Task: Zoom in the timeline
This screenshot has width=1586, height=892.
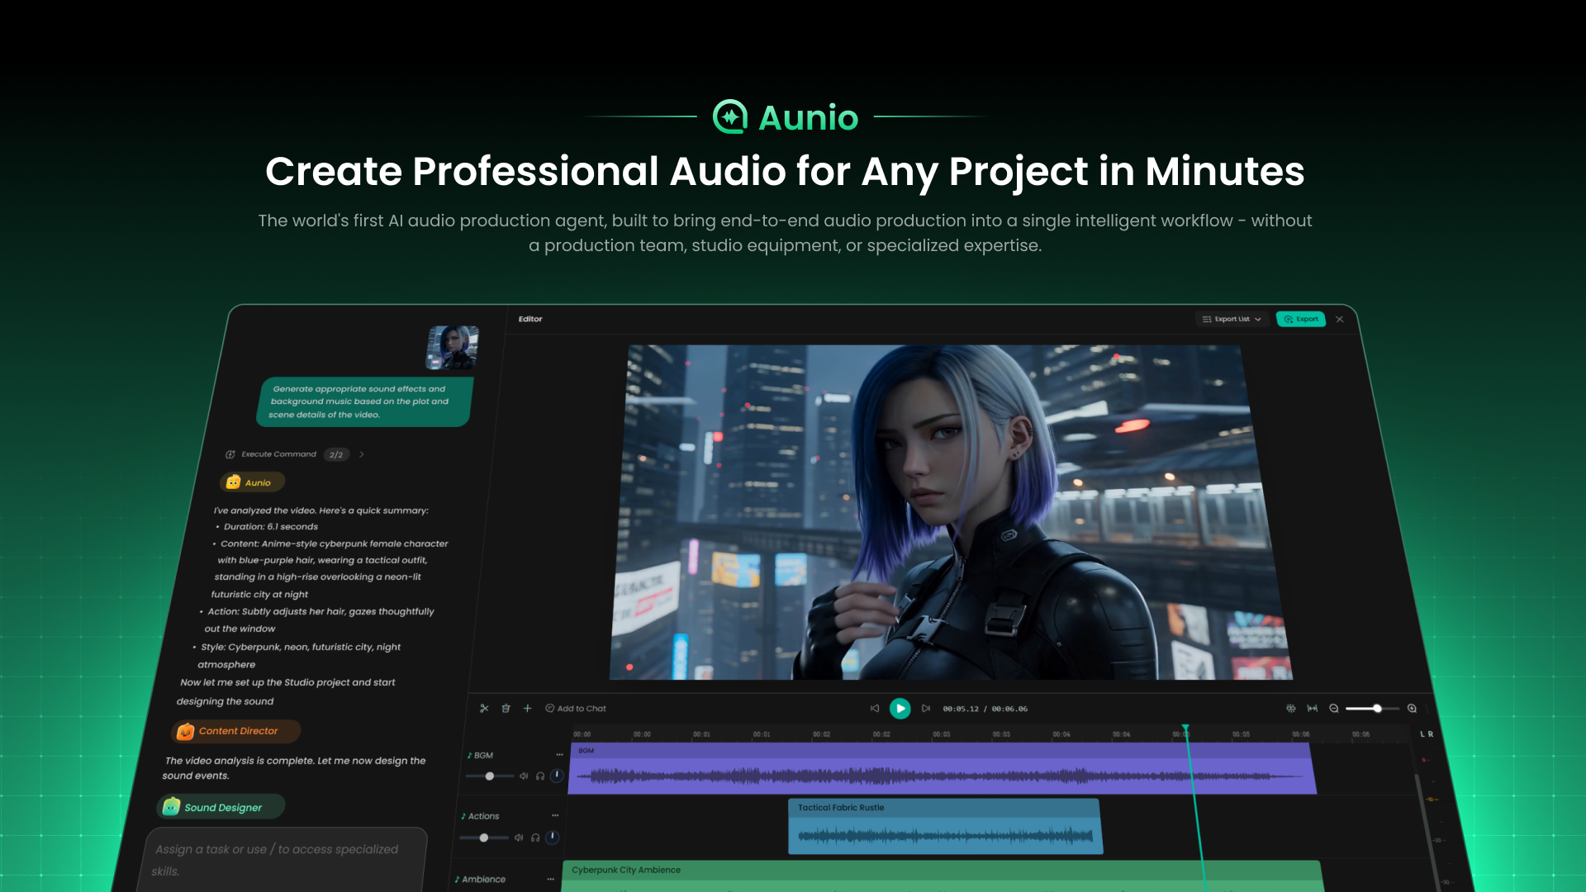Action: click(1413, 709)
